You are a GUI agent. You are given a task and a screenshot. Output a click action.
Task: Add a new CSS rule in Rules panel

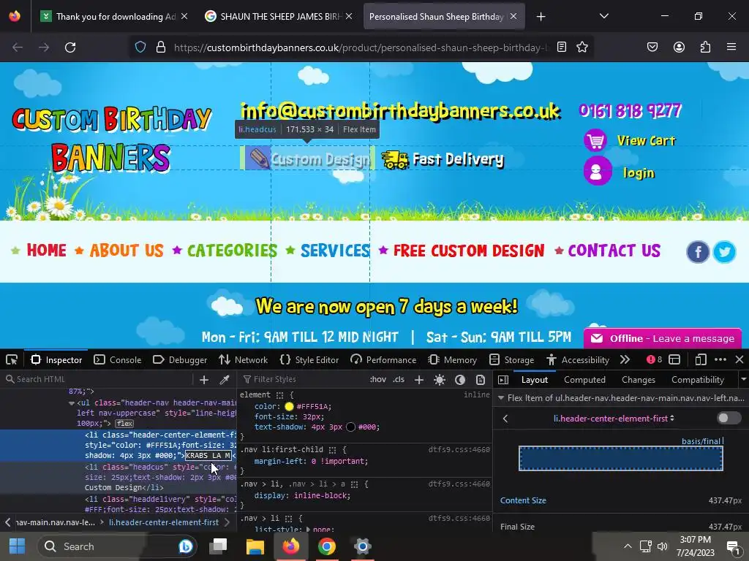pyautogui.click(x=419, y=380)
